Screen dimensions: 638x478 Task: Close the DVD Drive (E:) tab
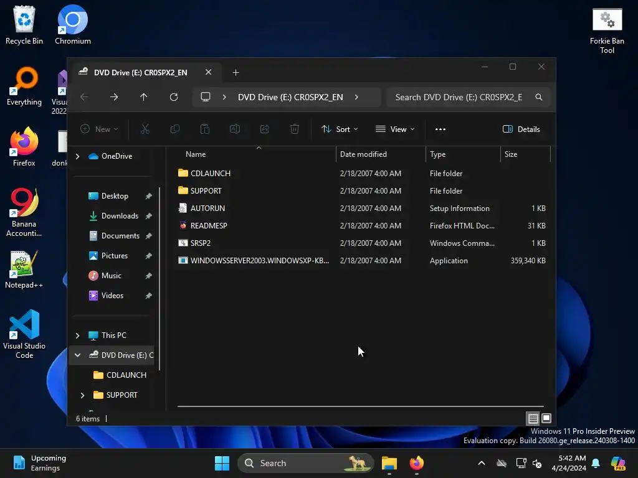pyautogui.click(x=208, y=72)
